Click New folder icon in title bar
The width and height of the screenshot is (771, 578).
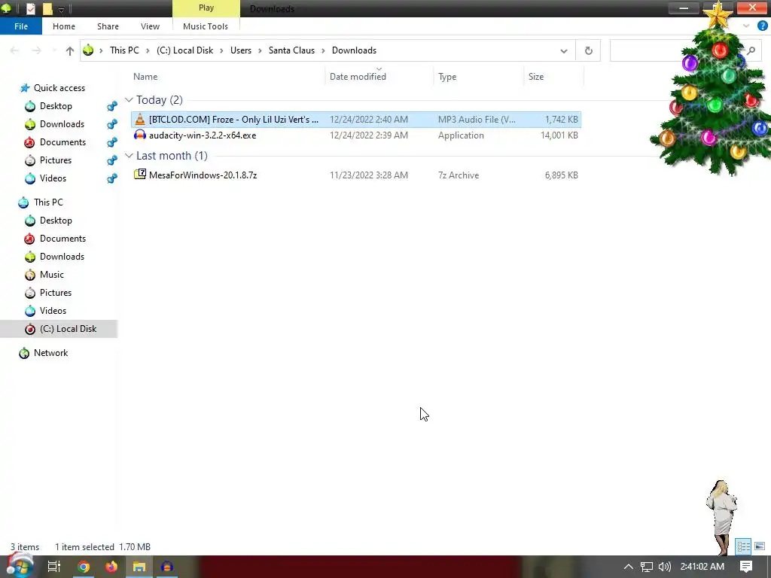coord(47,8)
